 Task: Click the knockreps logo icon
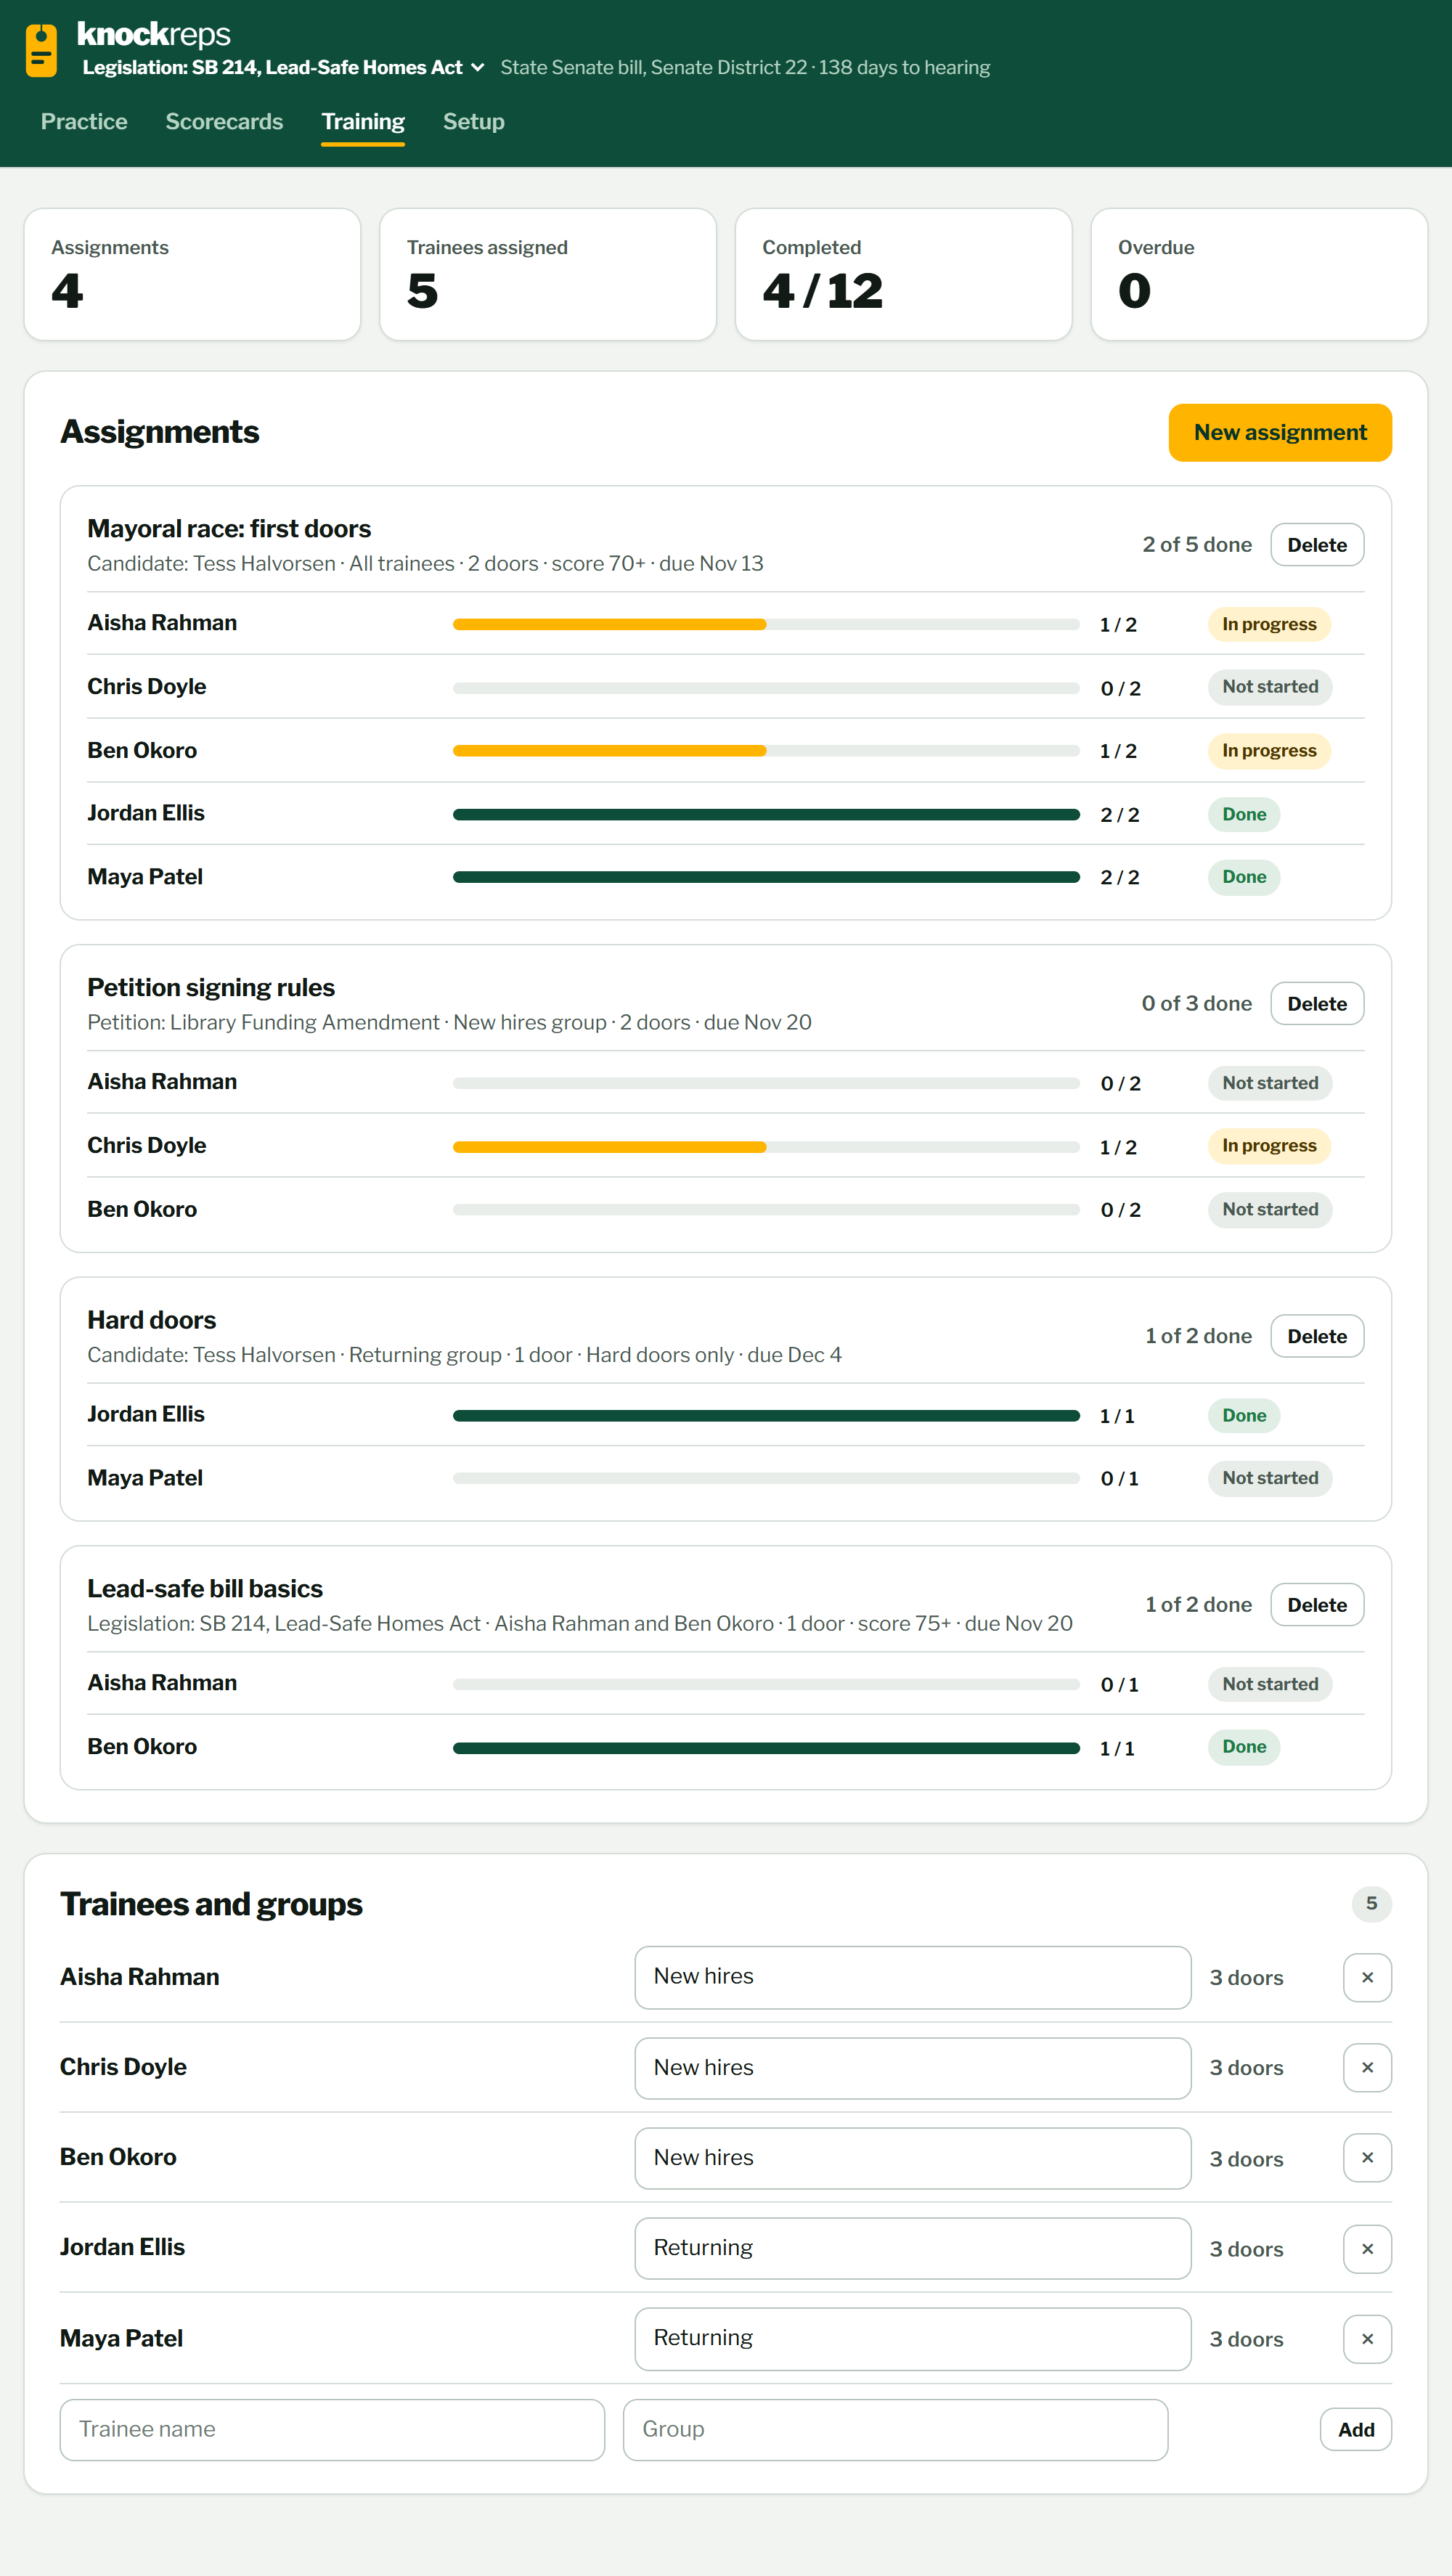click(41, 50)
